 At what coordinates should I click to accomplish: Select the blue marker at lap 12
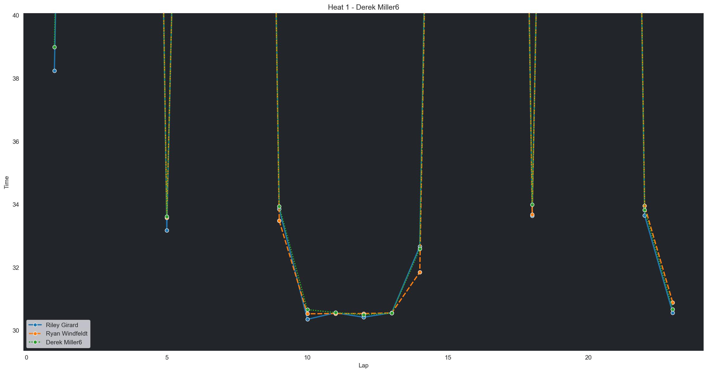click(x=364, y=317)
